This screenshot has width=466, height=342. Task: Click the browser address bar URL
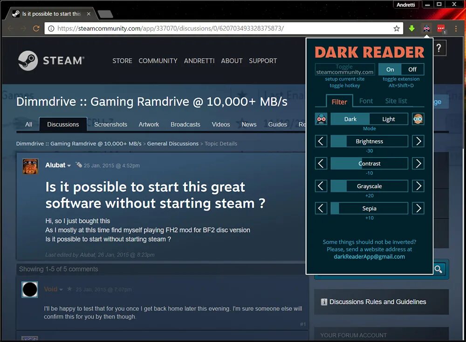click(171, 28)
